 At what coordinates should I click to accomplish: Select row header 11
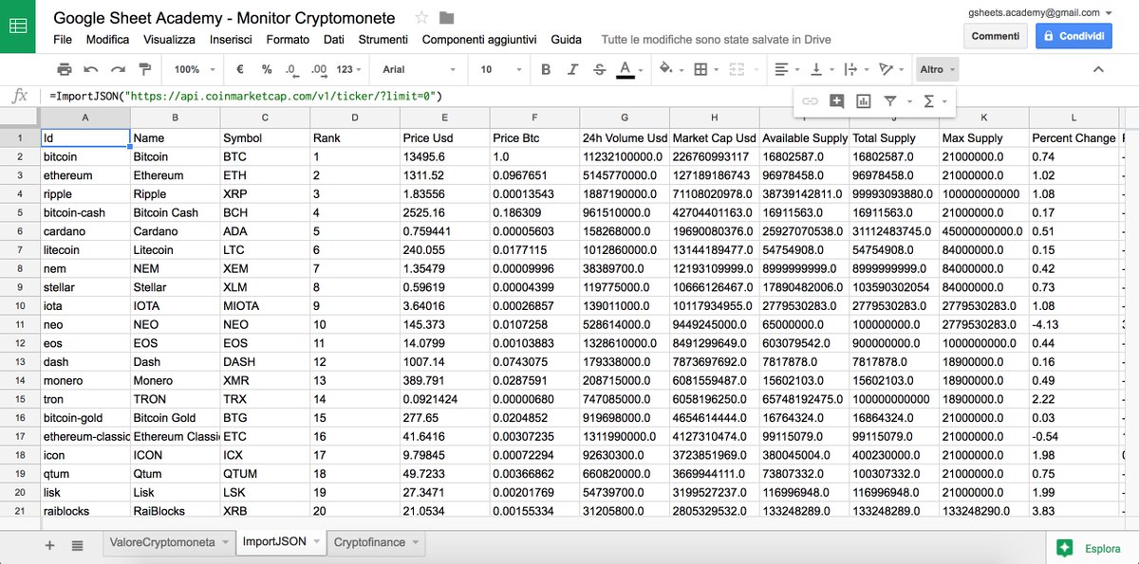(20, 324)
